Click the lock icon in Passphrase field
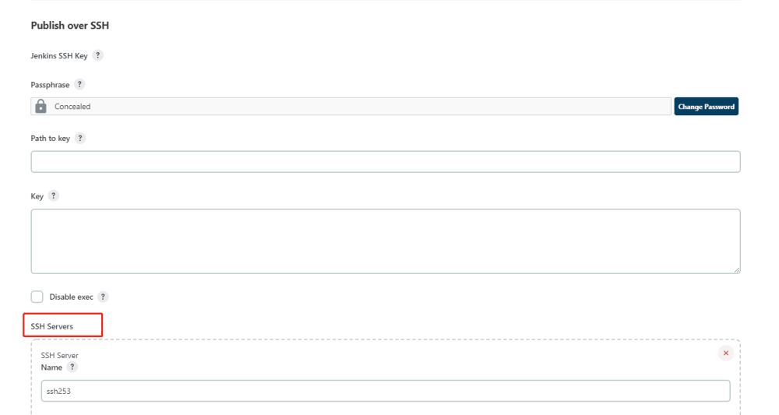 (41, 106)
